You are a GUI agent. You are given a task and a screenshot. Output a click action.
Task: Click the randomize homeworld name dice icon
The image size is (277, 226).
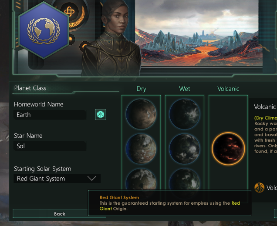point(101,114)
